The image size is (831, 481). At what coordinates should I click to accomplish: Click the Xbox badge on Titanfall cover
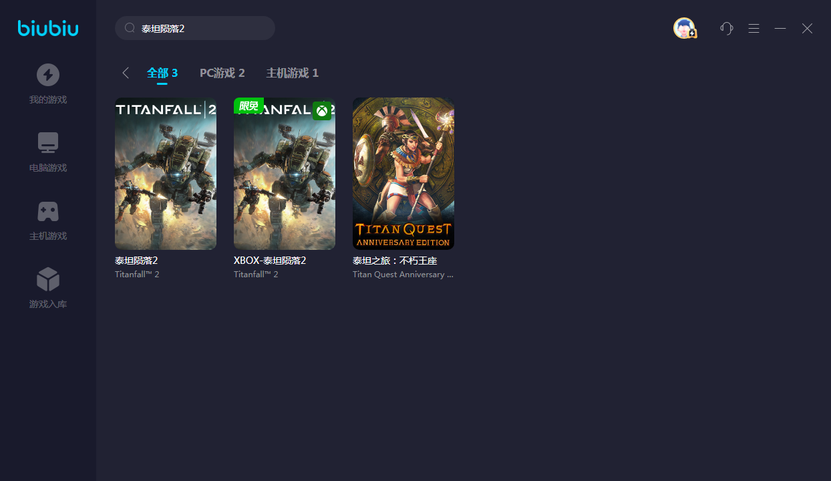[322, 111]
